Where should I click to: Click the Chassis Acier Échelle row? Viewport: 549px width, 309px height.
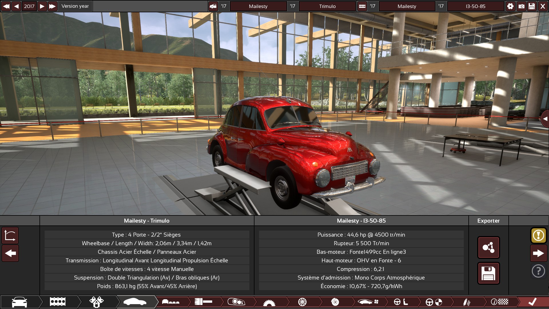coord(147,252)
